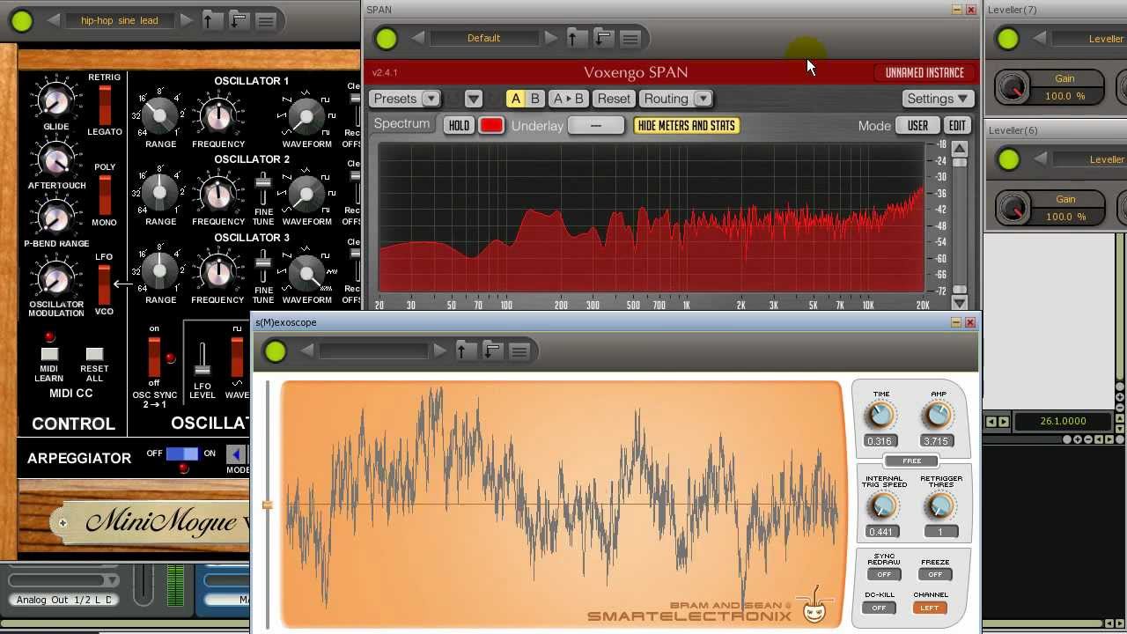Screen dimensions: 1127x634
Task: Next preset arrow in s(M)exoscope header
Action: (x=439, y=350)
